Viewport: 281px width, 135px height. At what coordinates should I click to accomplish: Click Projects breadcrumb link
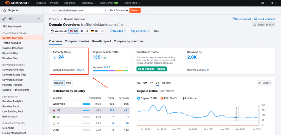[x=54, y=19]
